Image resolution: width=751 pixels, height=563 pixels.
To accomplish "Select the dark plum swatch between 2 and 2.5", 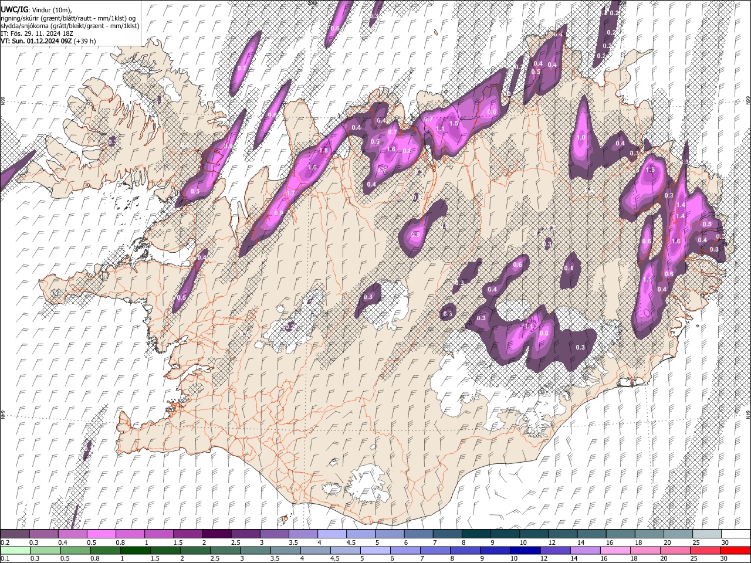I will click(x=216, y=534).
